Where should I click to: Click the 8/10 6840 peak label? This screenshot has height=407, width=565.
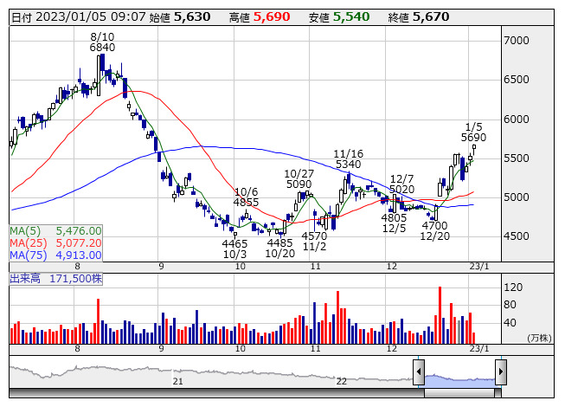pos(102,42)
